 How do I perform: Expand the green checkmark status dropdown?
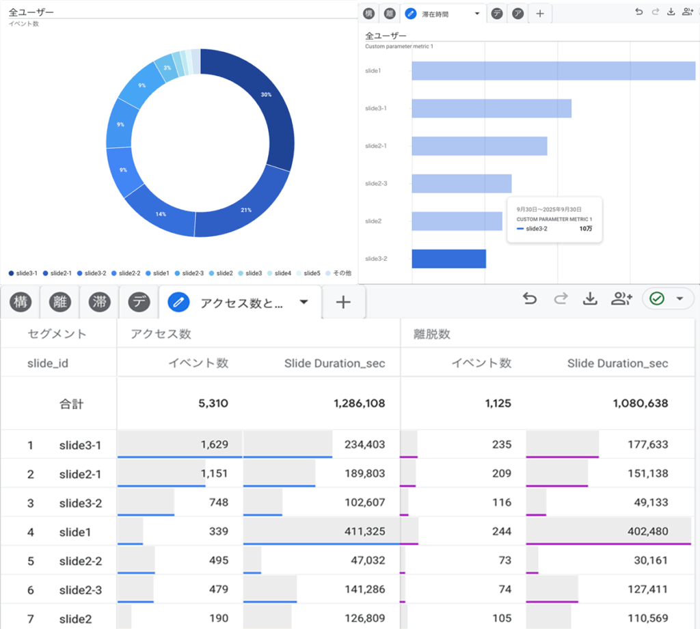click(x=679, y=299)
